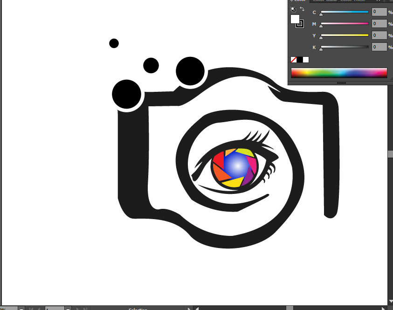Click the Y percentage value field

click(x=379, y=35)
